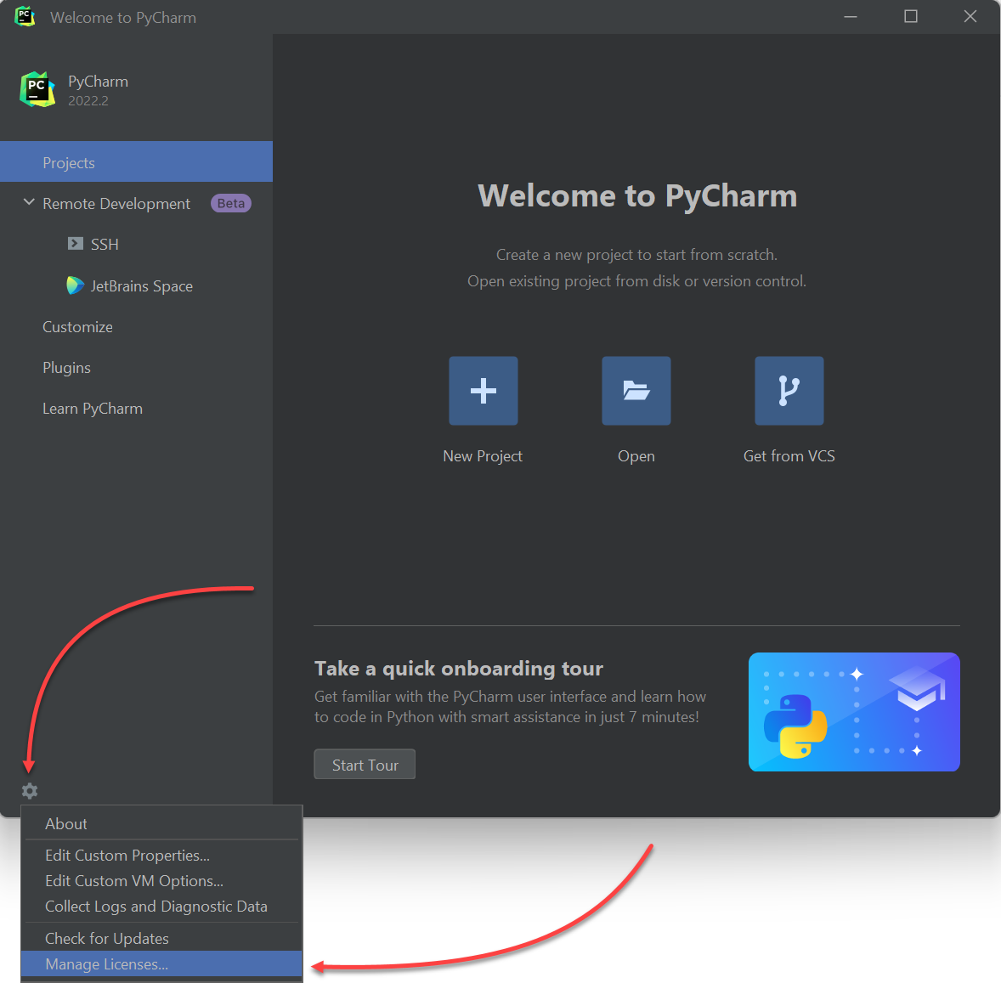The height and width of the screenshot is (983, 1001).
Task: Open the settings gear menu
Action: pos(30,791)
